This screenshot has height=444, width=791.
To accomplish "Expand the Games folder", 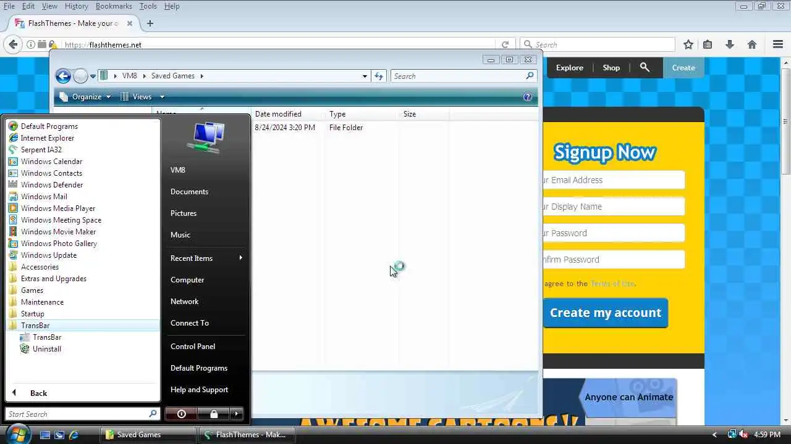I will (32, 290).
